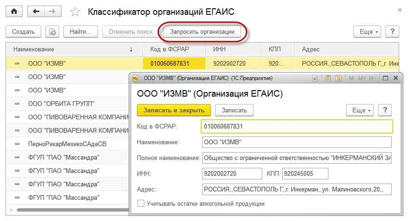Sort by КПП column header
The height and width of the screenshot is (221, 408).
click(278, 49)
